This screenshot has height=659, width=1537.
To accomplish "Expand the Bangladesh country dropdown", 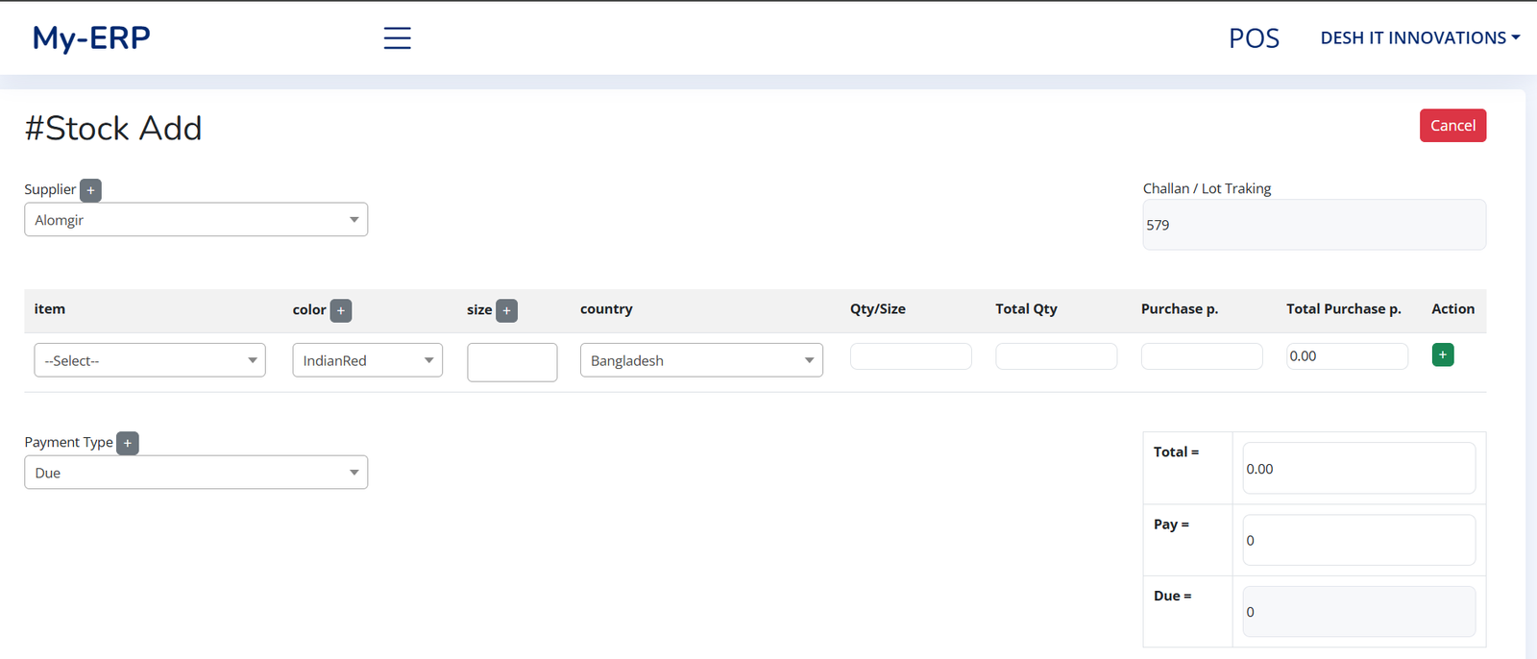I will coord(701,360).
